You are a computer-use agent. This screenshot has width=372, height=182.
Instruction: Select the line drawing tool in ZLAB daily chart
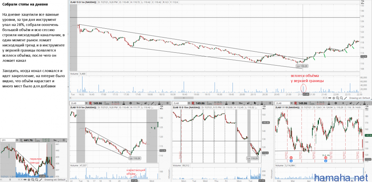pyautogui.click(x=358, y=103)
